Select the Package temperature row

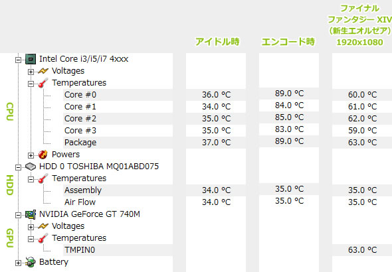(x=118, y=143)
